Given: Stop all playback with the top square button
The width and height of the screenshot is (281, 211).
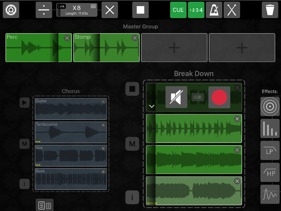Looking at the screenshot, I should 140,10.
